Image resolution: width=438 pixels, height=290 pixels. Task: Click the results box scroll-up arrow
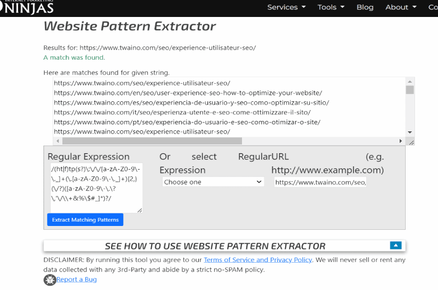[410, 82]
